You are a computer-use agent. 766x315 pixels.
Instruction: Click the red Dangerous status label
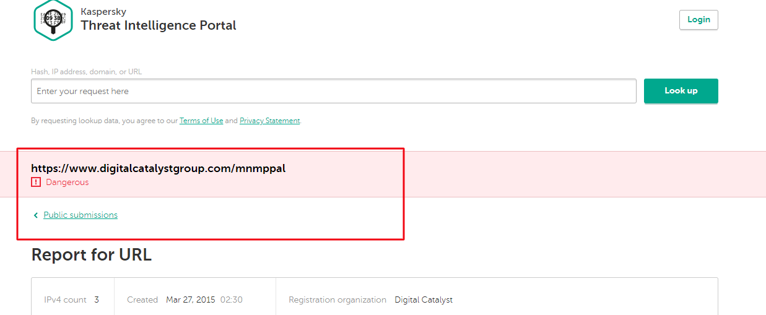[67, 183]
